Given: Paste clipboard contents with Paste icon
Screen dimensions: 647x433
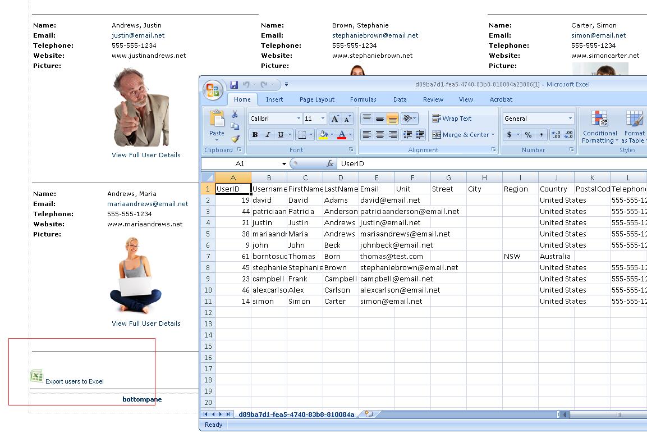Looking at the screenshot, I should [217, 118].
